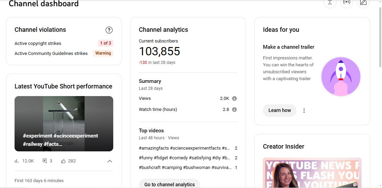Image resolution: width=382 pixels, height=188 pixels.
Task: Click the Views down-arrow trend icon
Action: 234,98
